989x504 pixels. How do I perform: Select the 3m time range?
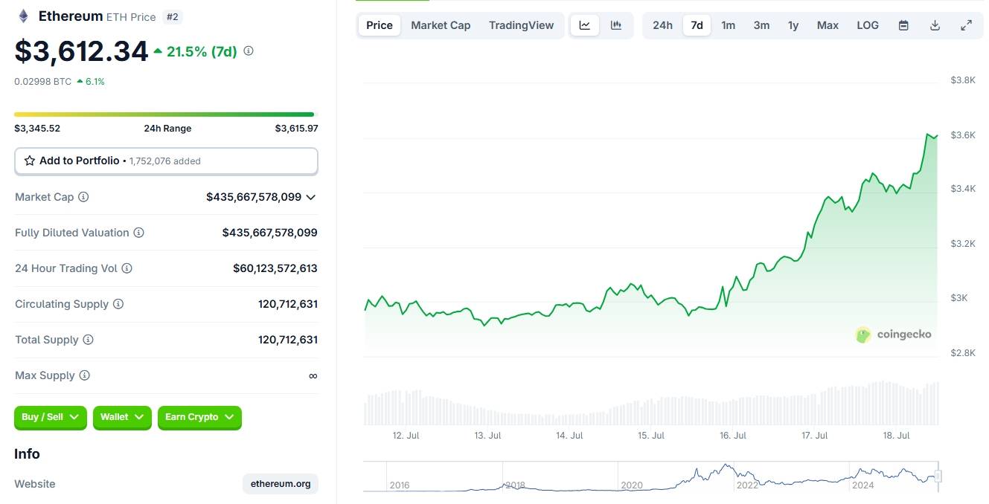click(x=761, y=25)
